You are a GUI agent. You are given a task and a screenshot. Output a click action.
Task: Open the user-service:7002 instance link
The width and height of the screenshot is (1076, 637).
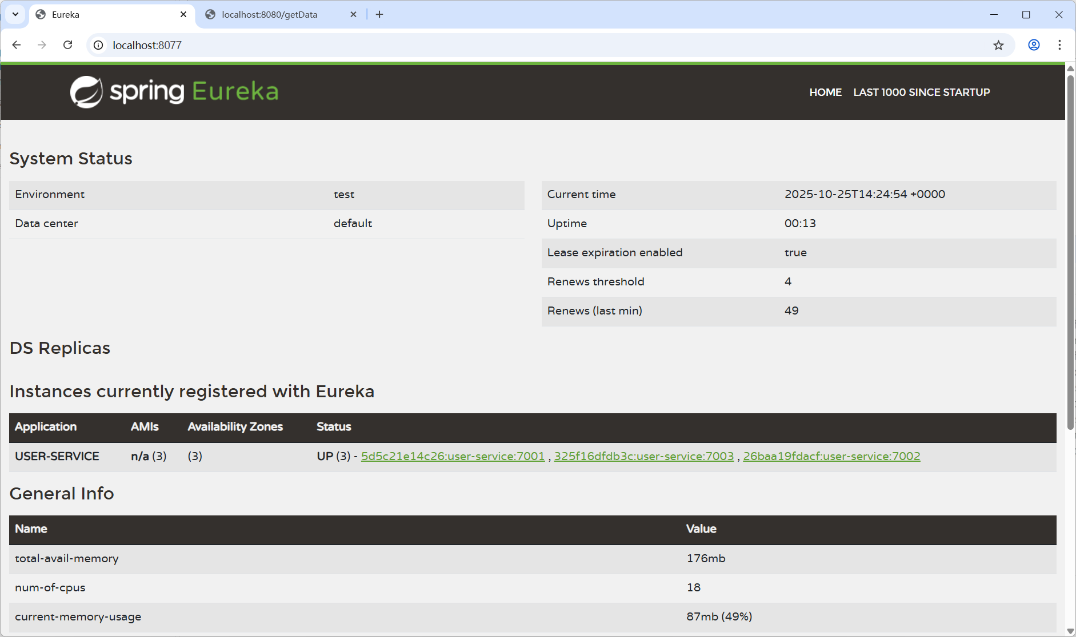click(x=831, y=456)
